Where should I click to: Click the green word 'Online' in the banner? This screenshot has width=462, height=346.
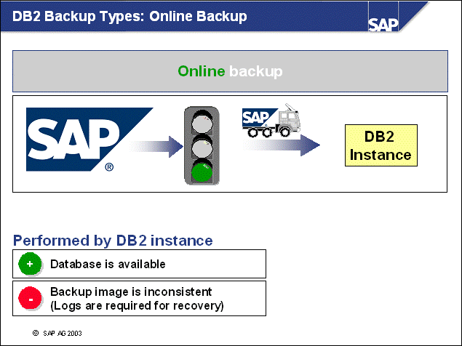coord(202,71)
